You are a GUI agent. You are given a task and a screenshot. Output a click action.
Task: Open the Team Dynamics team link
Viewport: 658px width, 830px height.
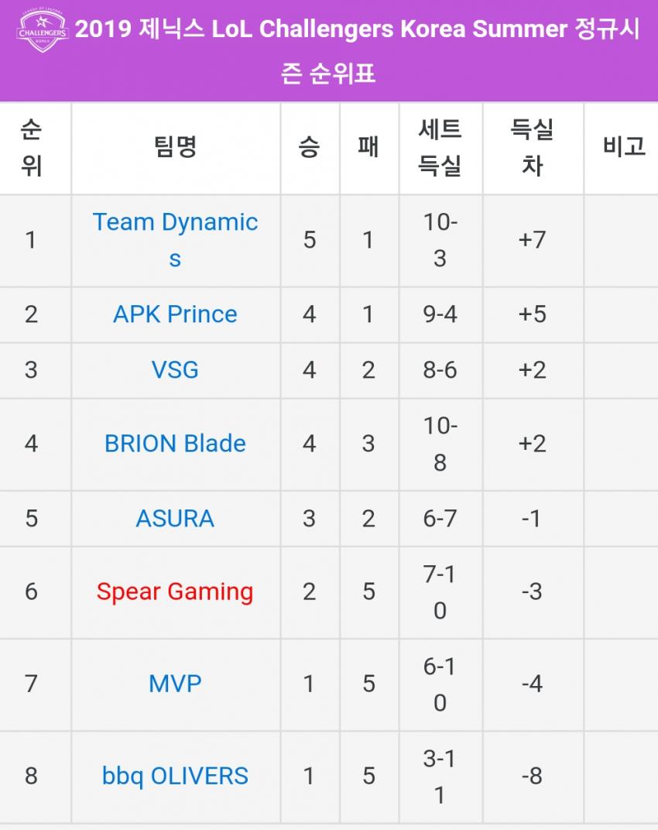tap(175, 240)
